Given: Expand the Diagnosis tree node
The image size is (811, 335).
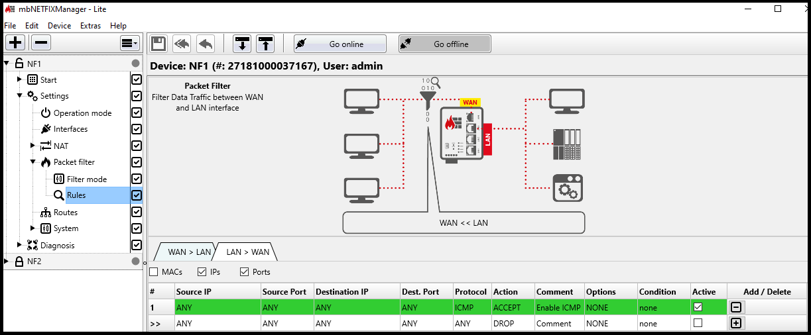Looking at the screenshot, I should point(20,245).
